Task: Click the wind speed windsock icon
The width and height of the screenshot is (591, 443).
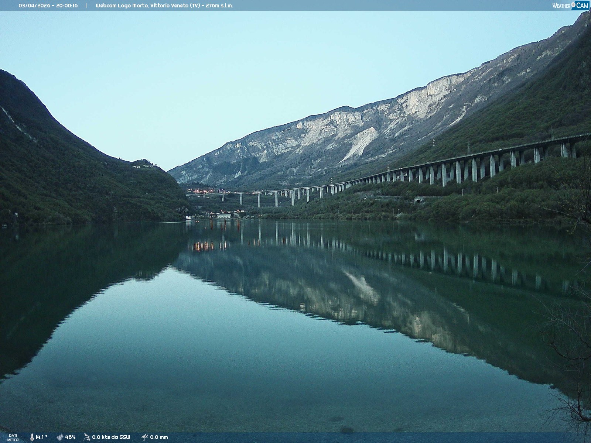Action: tap(87, 437)
